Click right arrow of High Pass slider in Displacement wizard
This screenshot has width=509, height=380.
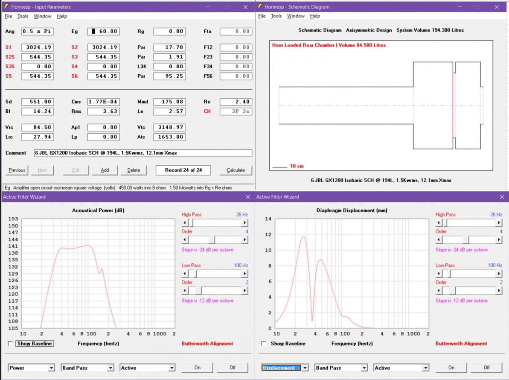pyautogui.click(x=499, y=223)
